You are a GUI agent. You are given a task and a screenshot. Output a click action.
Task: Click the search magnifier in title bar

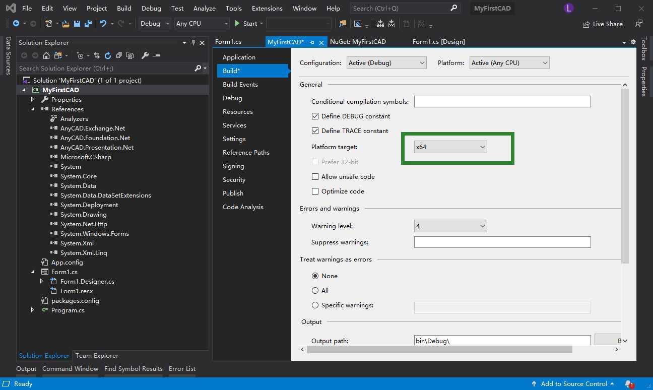tap(454, 8)
